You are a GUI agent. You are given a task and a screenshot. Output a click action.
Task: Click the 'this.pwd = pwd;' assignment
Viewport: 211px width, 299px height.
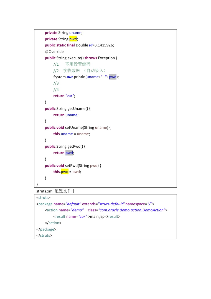tap(67, 172)
